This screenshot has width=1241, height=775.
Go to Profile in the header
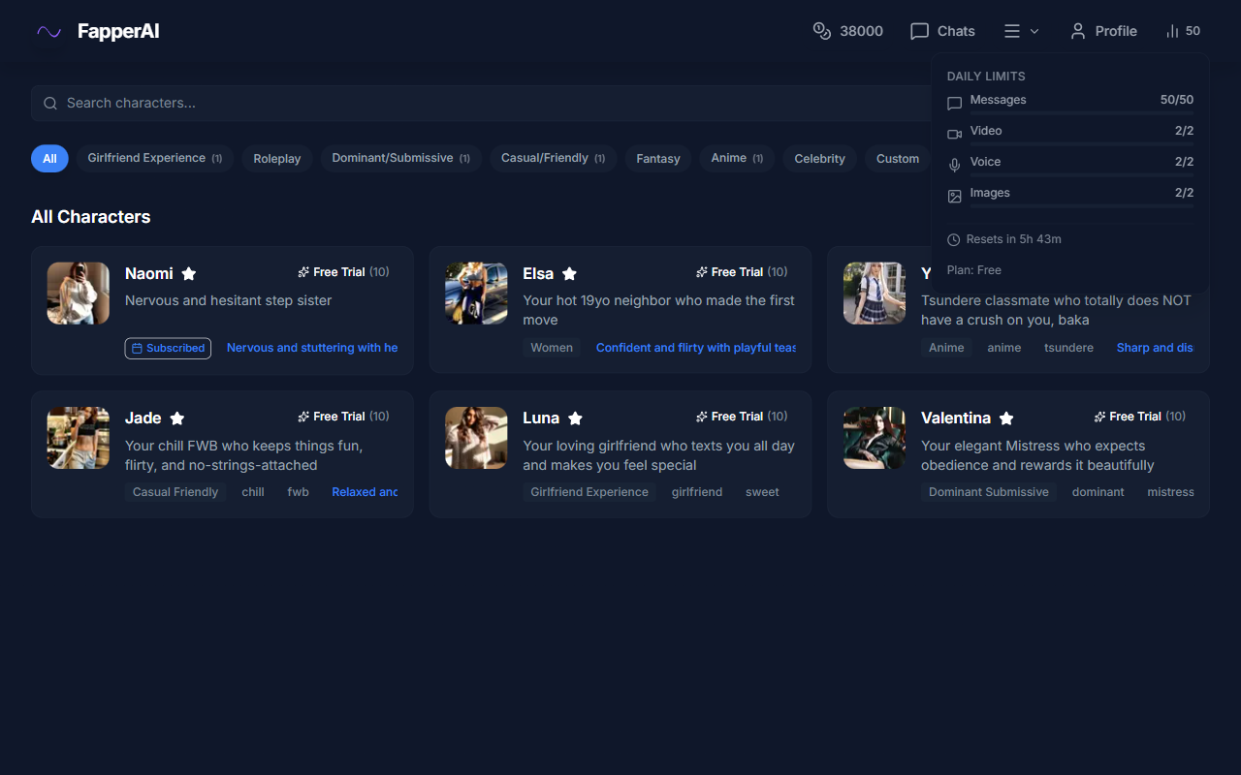1102,31
